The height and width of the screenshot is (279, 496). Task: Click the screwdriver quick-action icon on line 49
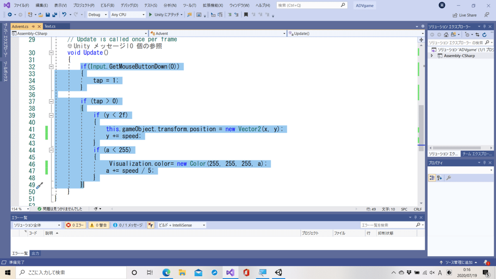click(x=40, y=186)
